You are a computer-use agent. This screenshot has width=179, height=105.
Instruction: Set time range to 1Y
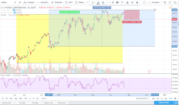30,98
